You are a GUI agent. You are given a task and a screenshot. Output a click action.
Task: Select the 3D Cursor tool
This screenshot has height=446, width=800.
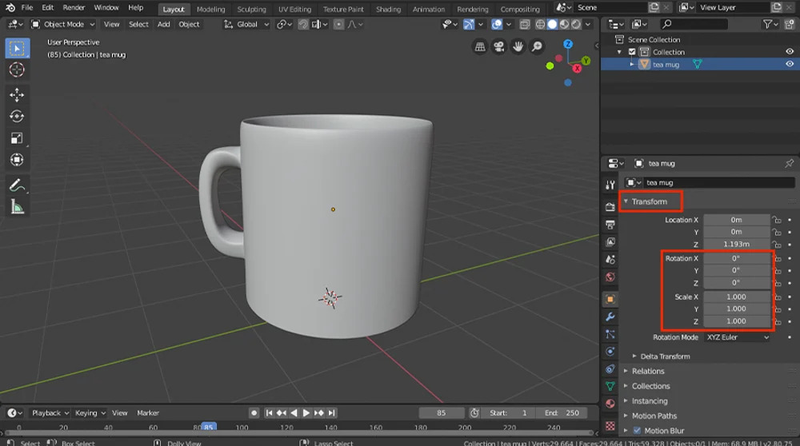[x=16, y=70]
